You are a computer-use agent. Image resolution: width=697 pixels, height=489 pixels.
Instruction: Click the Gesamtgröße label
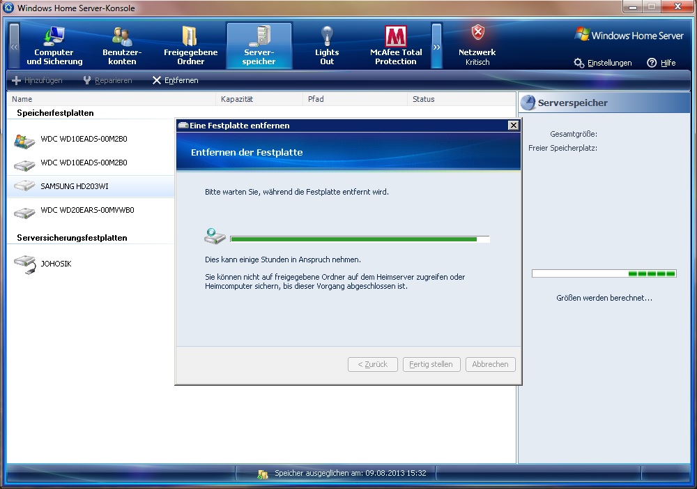[x=574, y=133]
